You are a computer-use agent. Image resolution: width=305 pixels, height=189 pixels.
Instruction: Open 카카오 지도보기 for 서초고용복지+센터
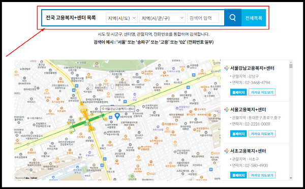262,175
